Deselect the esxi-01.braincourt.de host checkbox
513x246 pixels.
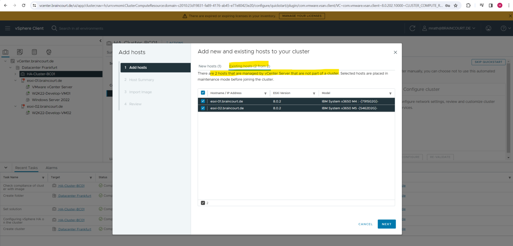pyautogui.click(x=203, y=101)
